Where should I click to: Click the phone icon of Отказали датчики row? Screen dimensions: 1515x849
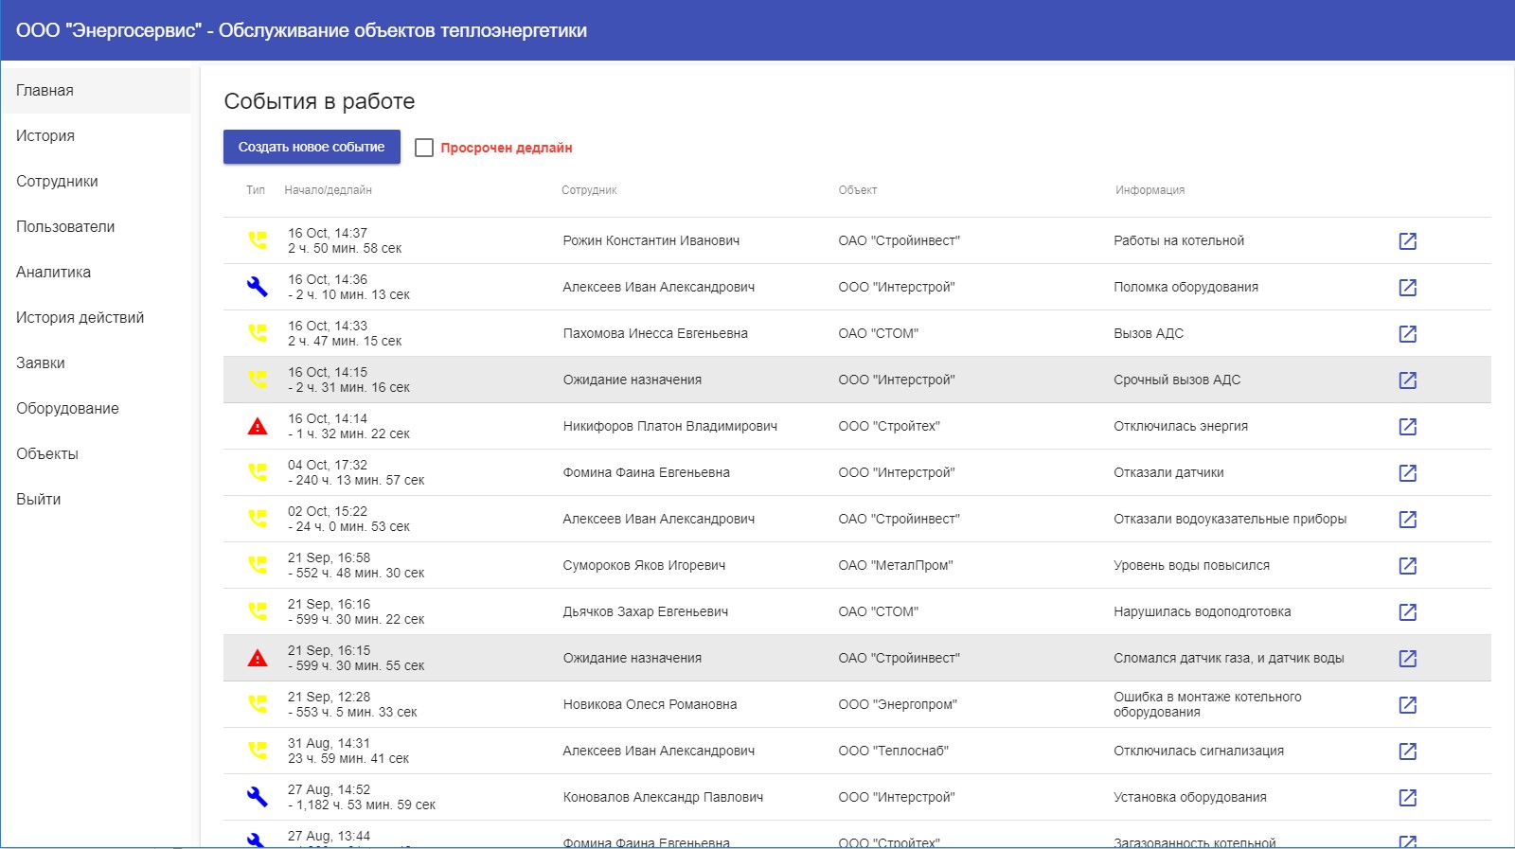pos(258,472)
